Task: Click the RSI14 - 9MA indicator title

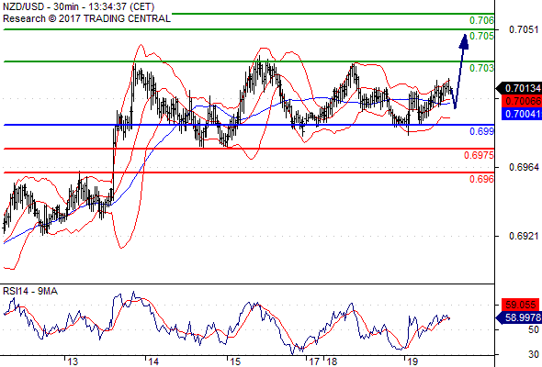Action: [30, 292]
